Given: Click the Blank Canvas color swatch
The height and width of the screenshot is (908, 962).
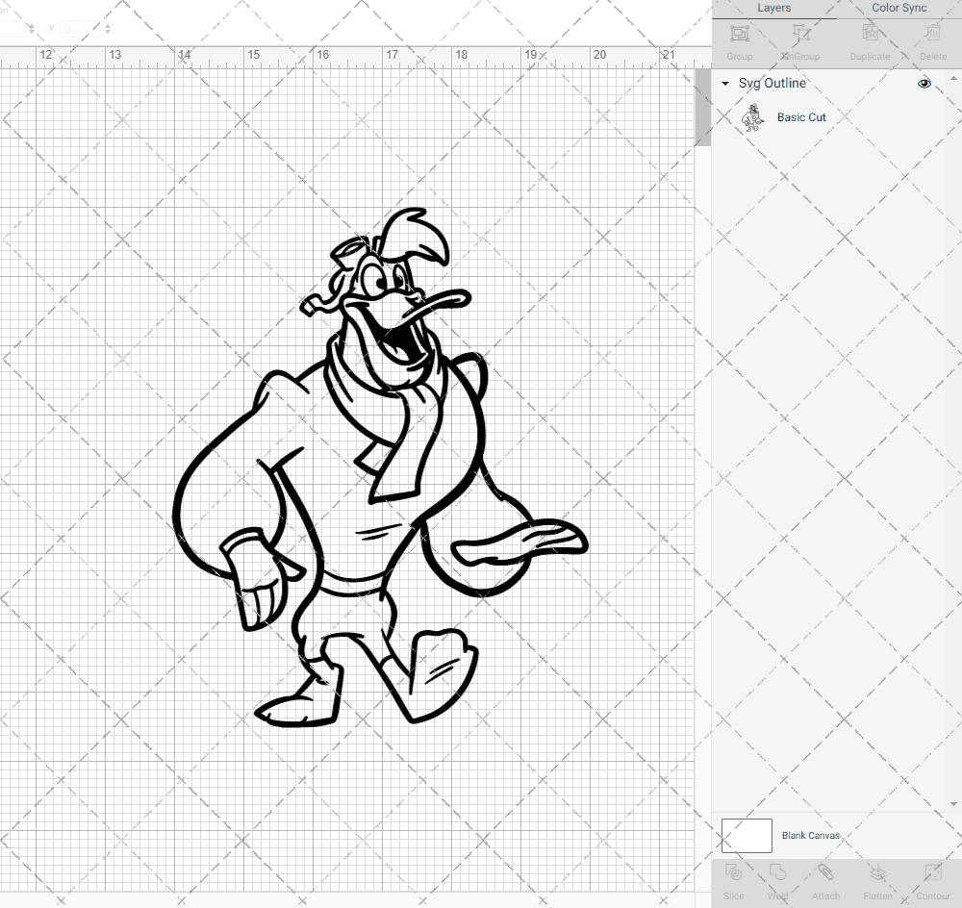Looking at the screenshot, I should (747, 836).
